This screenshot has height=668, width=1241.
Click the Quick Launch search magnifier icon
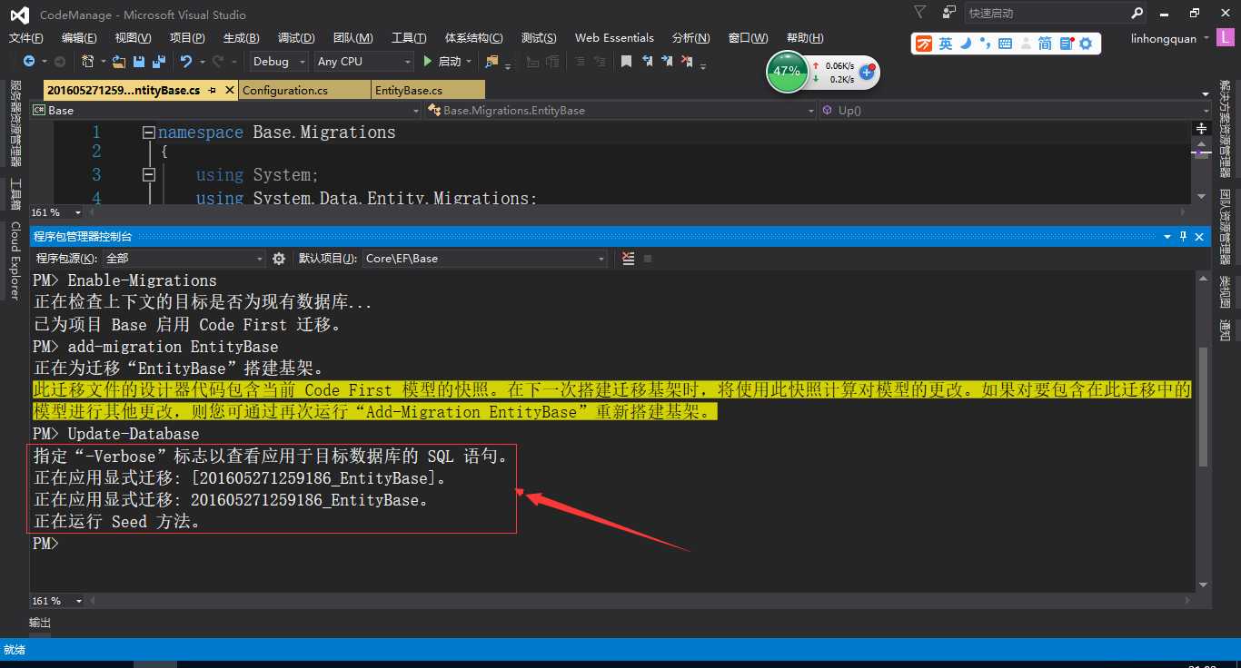click(1137, 14)
